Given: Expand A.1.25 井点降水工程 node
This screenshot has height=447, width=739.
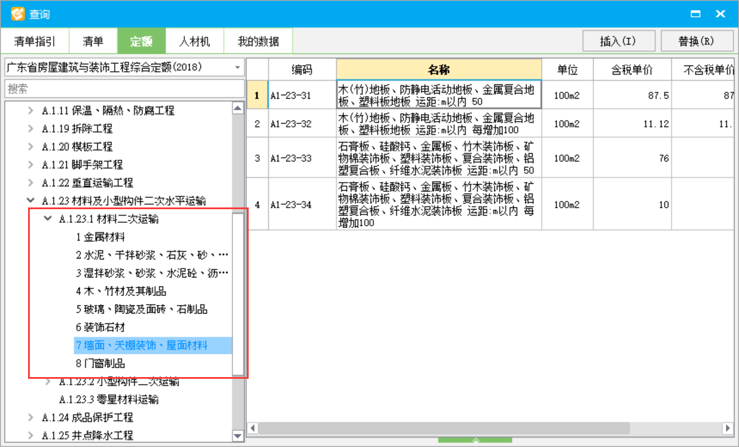Looking at the screenshot, I should pos(30,436).
